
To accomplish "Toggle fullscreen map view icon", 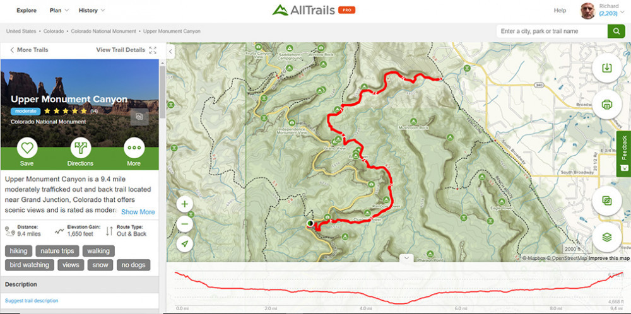I will click(x=153, y=50).
